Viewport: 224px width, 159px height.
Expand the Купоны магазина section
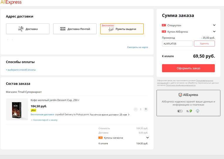(x=147, y=138)
